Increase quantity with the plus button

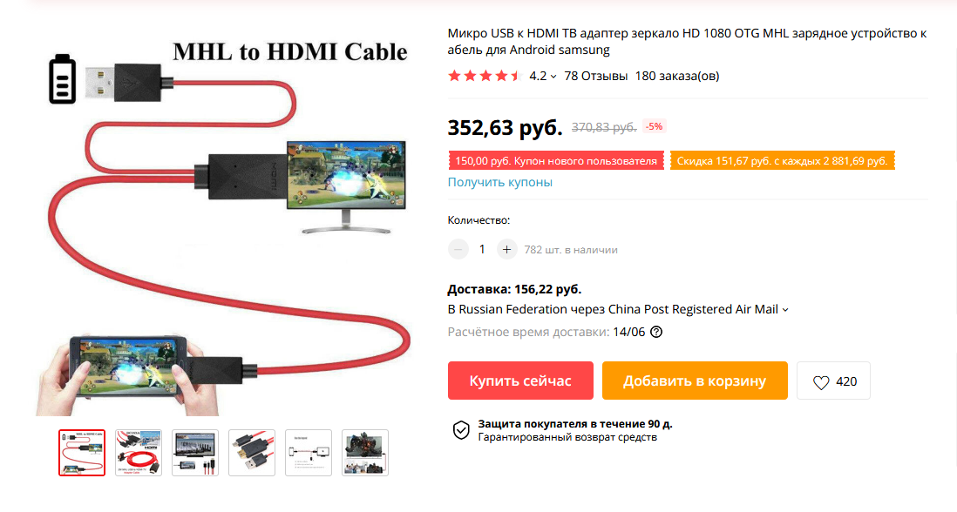506,249
